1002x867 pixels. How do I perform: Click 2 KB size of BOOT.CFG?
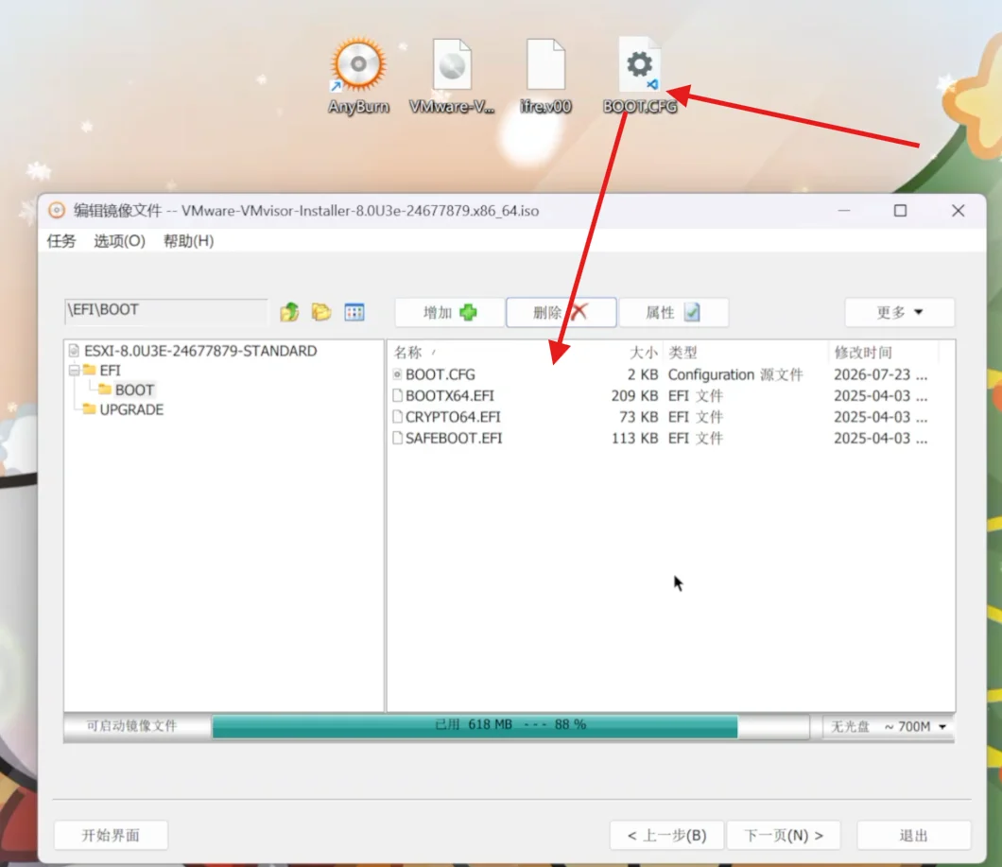642,374
